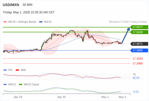The width and height of the screenshot is (149, 101).
Task: Click the MA 20 + Bollinger Bands legend label
Action: click(22, 22)
